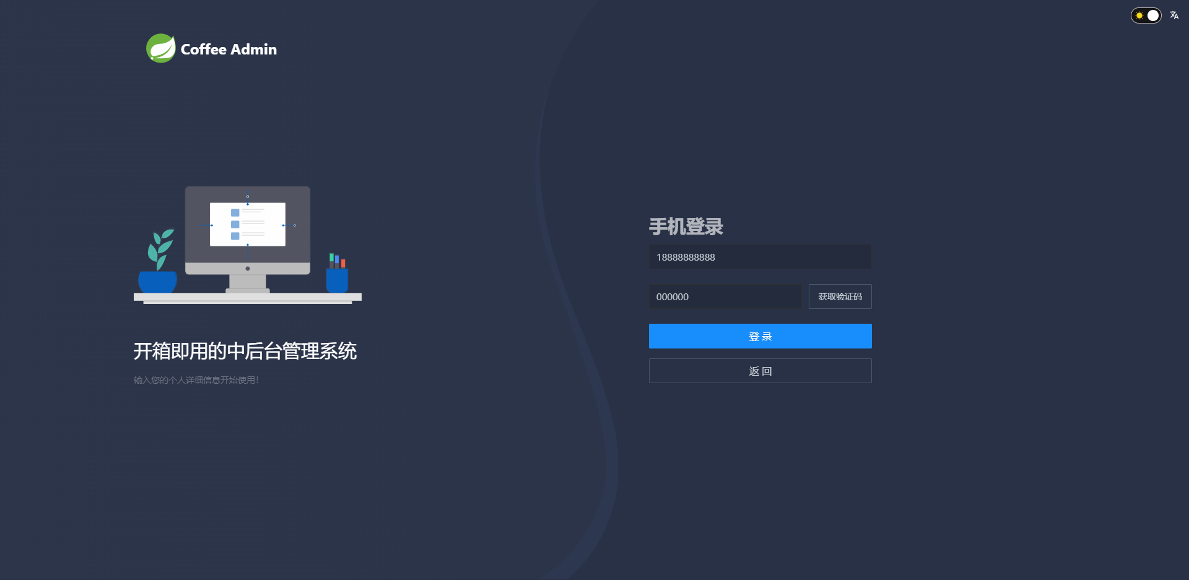
Task: Click the Coffee Admin title text
Action: tap(229, 50)
